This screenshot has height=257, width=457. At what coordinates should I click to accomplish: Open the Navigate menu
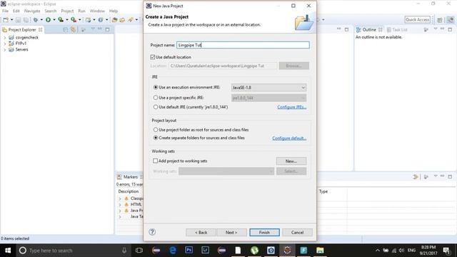pyautogui.click(x=32, y=11)
